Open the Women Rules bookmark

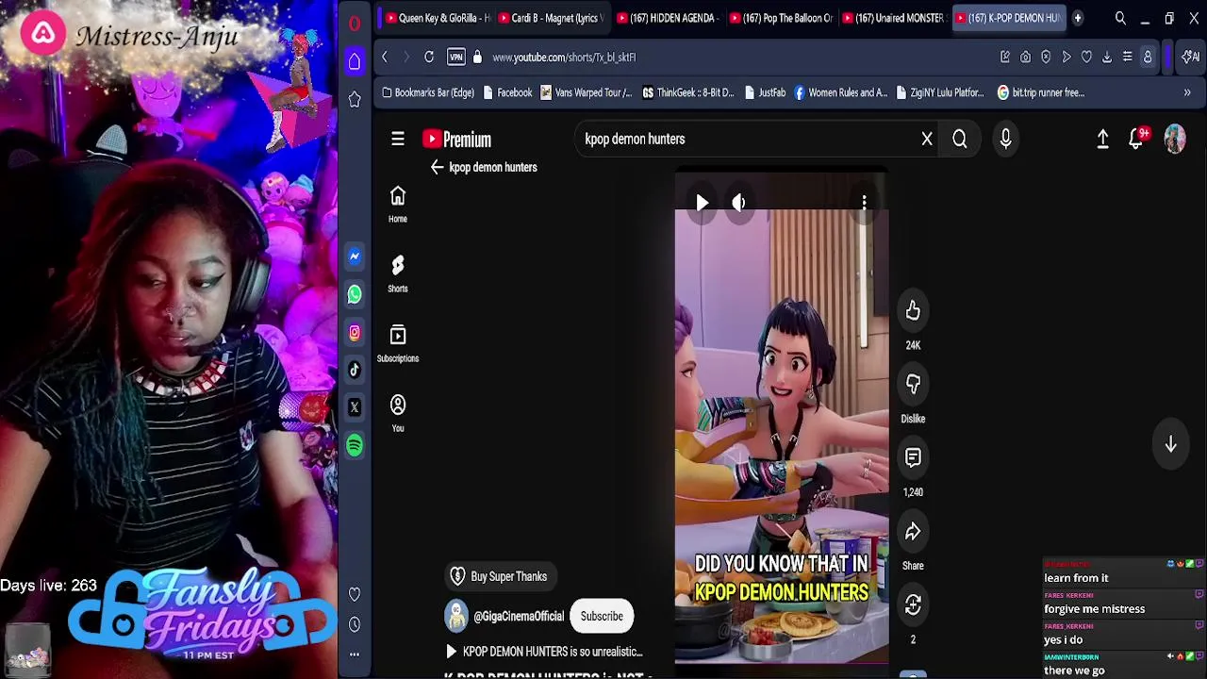pyautogui.click(x=840, y=92)
